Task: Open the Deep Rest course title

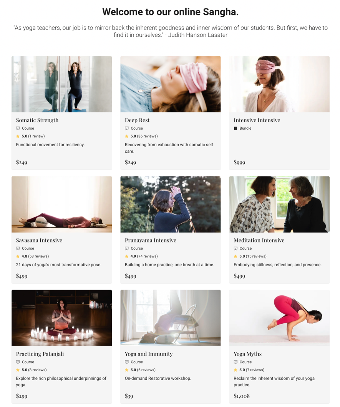Action: point(137,120)
